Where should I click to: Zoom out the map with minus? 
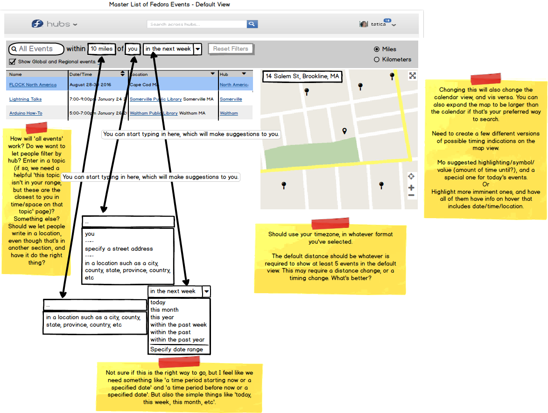point(411,195)
